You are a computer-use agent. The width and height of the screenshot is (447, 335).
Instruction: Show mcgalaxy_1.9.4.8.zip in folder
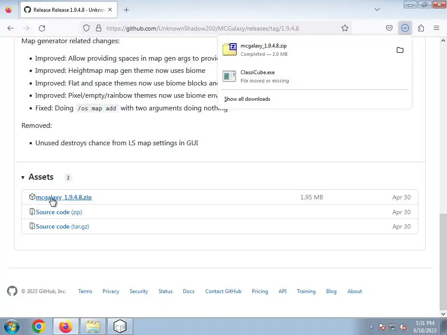400,50
